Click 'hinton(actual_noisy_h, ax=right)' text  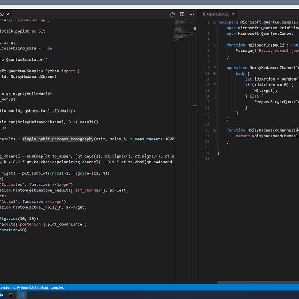(x=49, y=207)
